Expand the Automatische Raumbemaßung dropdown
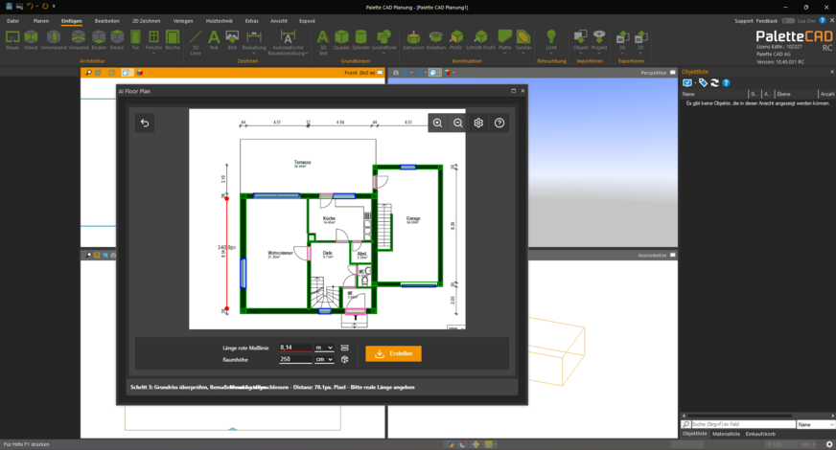836x450 pixels. pos(307,54)
